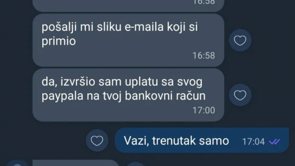Click the double-check read receipt icon
This screenshot has height=166, width=295.
274,142
